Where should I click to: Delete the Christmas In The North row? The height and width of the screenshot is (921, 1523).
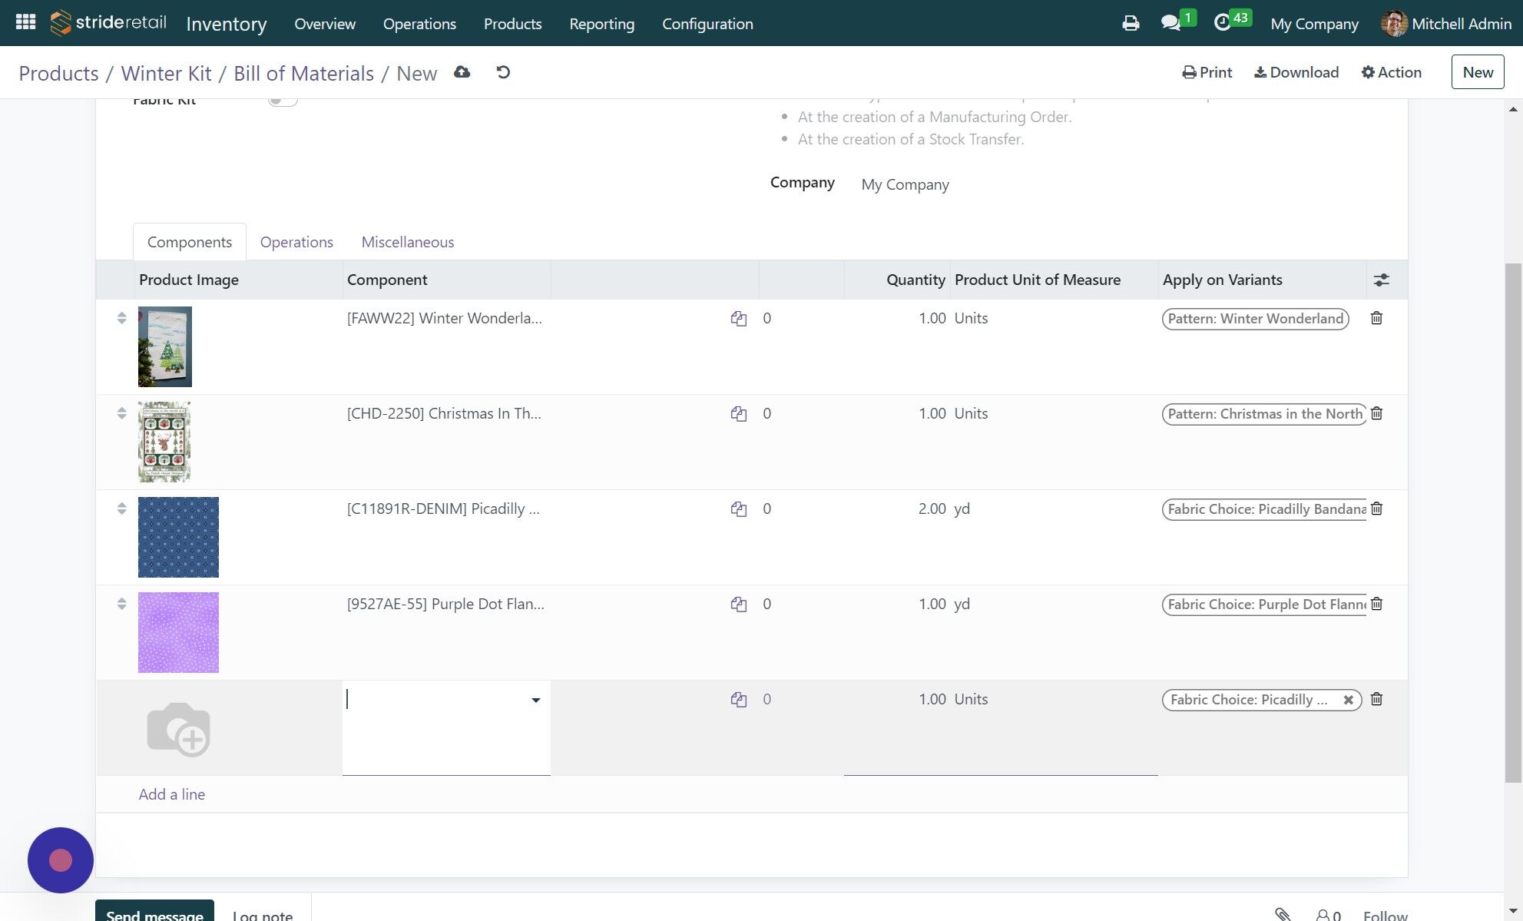(1376, 413)
